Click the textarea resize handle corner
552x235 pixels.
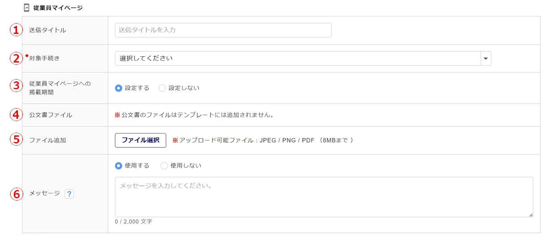point(531,215)
